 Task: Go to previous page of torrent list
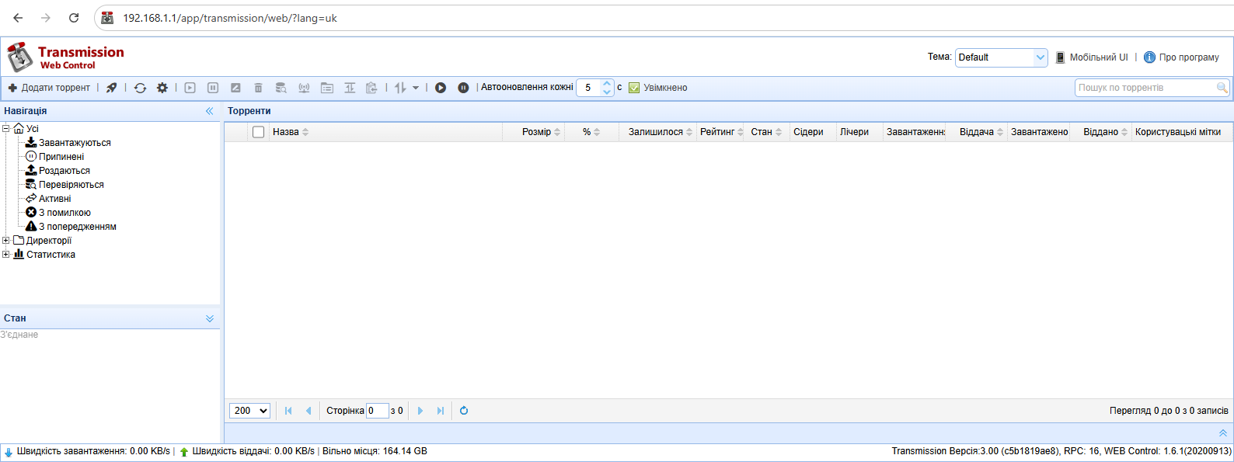click(x=308, y=411)
